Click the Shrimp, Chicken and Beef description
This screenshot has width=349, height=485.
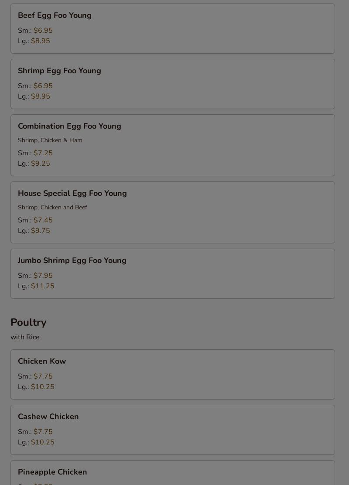pyautogui.click(x=52, y=208)
